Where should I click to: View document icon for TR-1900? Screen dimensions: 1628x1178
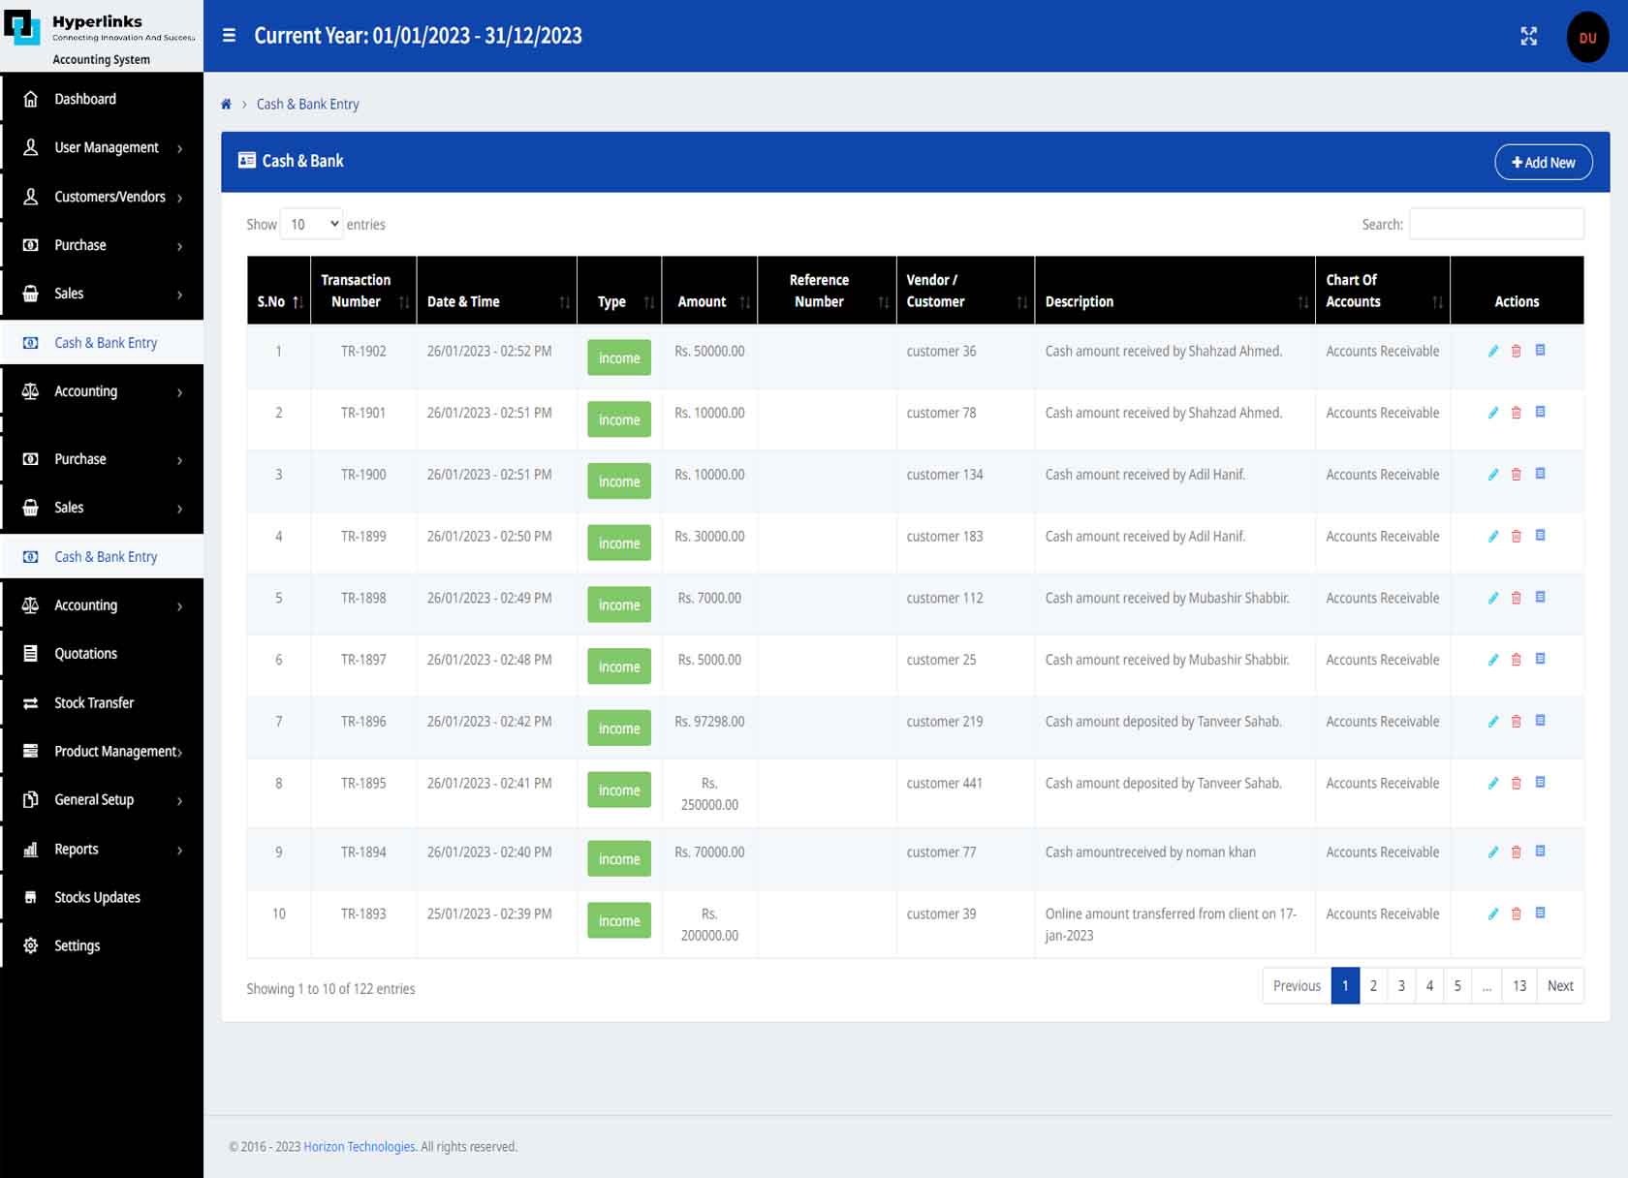click(x=1540, y=473)
